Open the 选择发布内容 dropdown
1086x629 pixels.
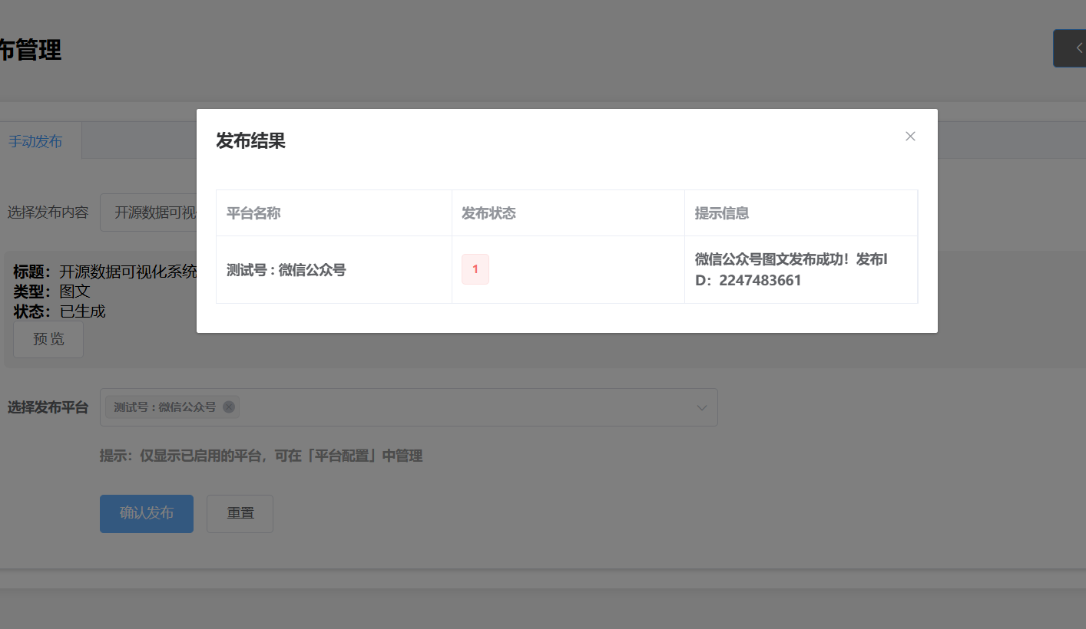point(150,212)
